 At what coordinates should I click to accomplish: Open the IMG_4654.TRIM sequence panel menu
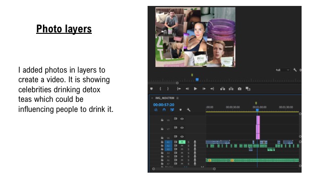click(x=178, y=98)
